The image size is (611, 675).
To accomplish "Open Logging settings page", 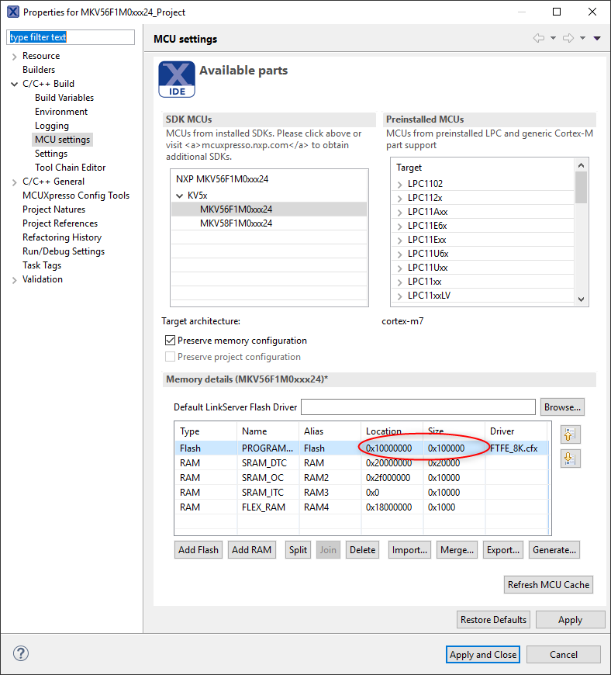I will [52, 126].
